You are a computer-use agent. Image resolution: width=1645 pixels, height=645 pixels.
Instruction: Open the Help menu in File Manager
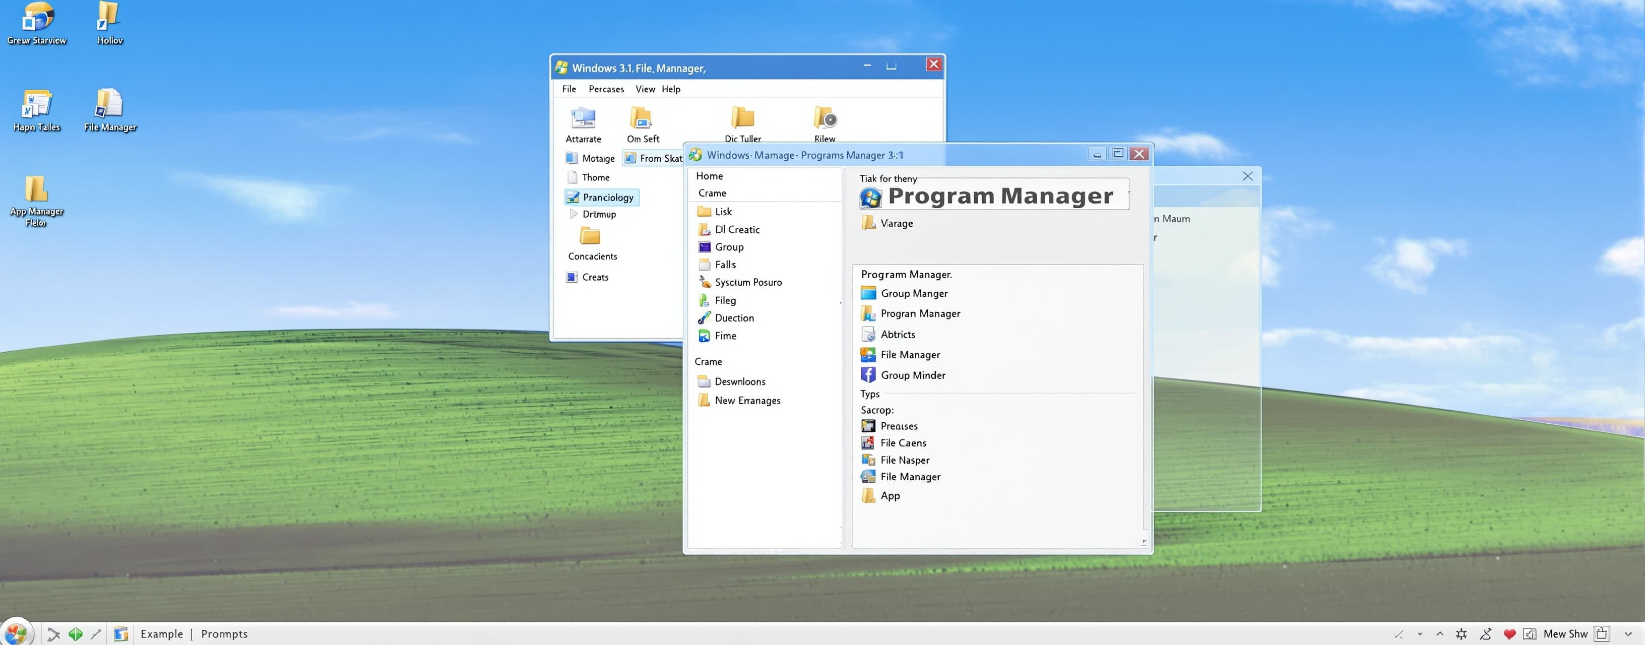pyautogui.click(x=670, y=89)
